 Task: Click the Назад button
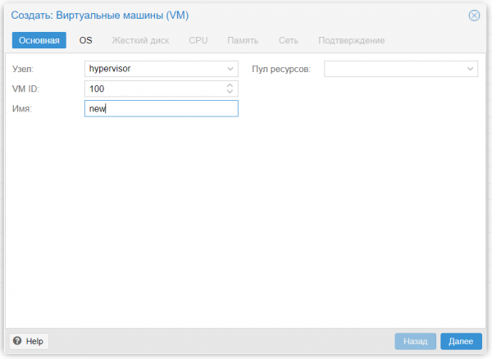point(415,341)
